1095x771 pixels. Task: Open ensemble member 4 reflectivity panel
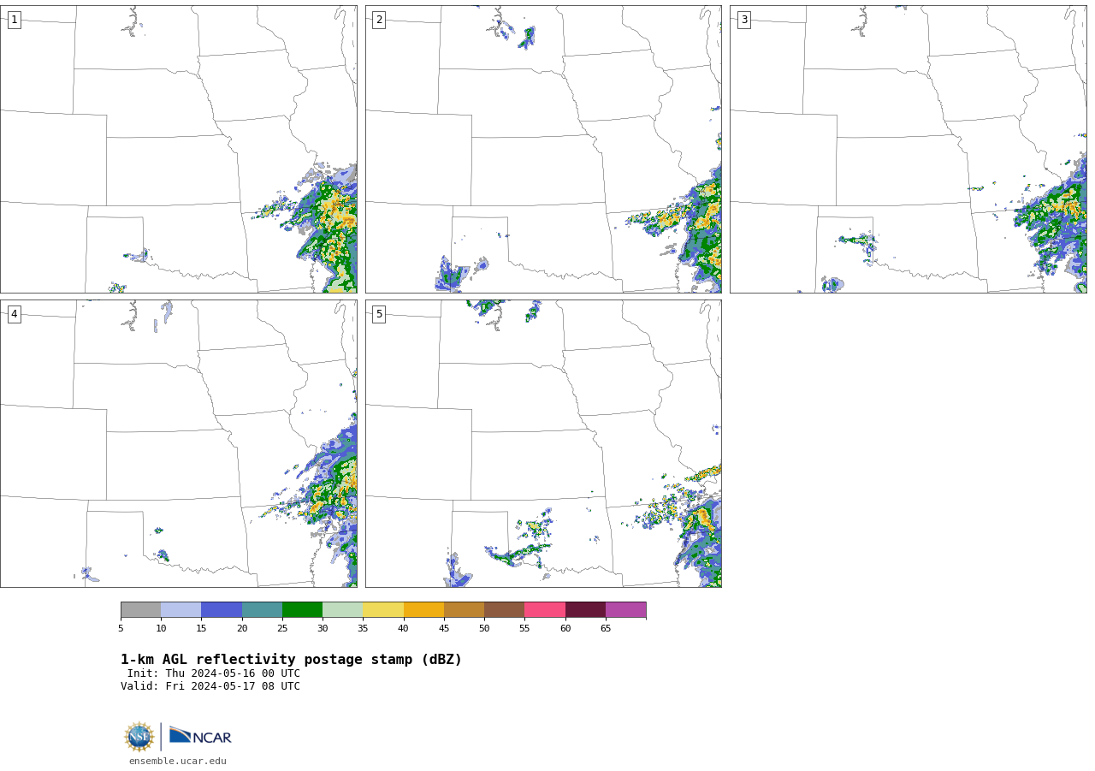(178, 443)
